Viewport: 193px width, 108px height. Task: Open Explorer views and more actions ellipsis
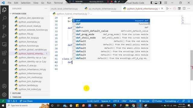tap(46, 8)
